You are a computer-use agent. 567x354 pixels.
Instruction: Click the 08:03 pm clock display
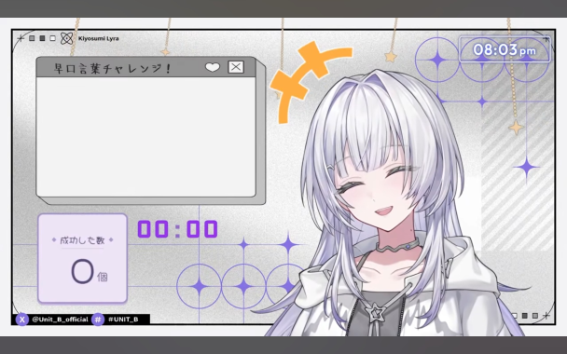click(505, 49)
